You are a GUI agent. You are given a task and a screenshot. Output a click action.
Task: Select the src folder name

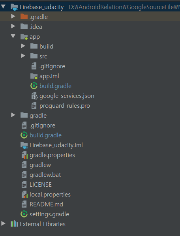point(43,56)
